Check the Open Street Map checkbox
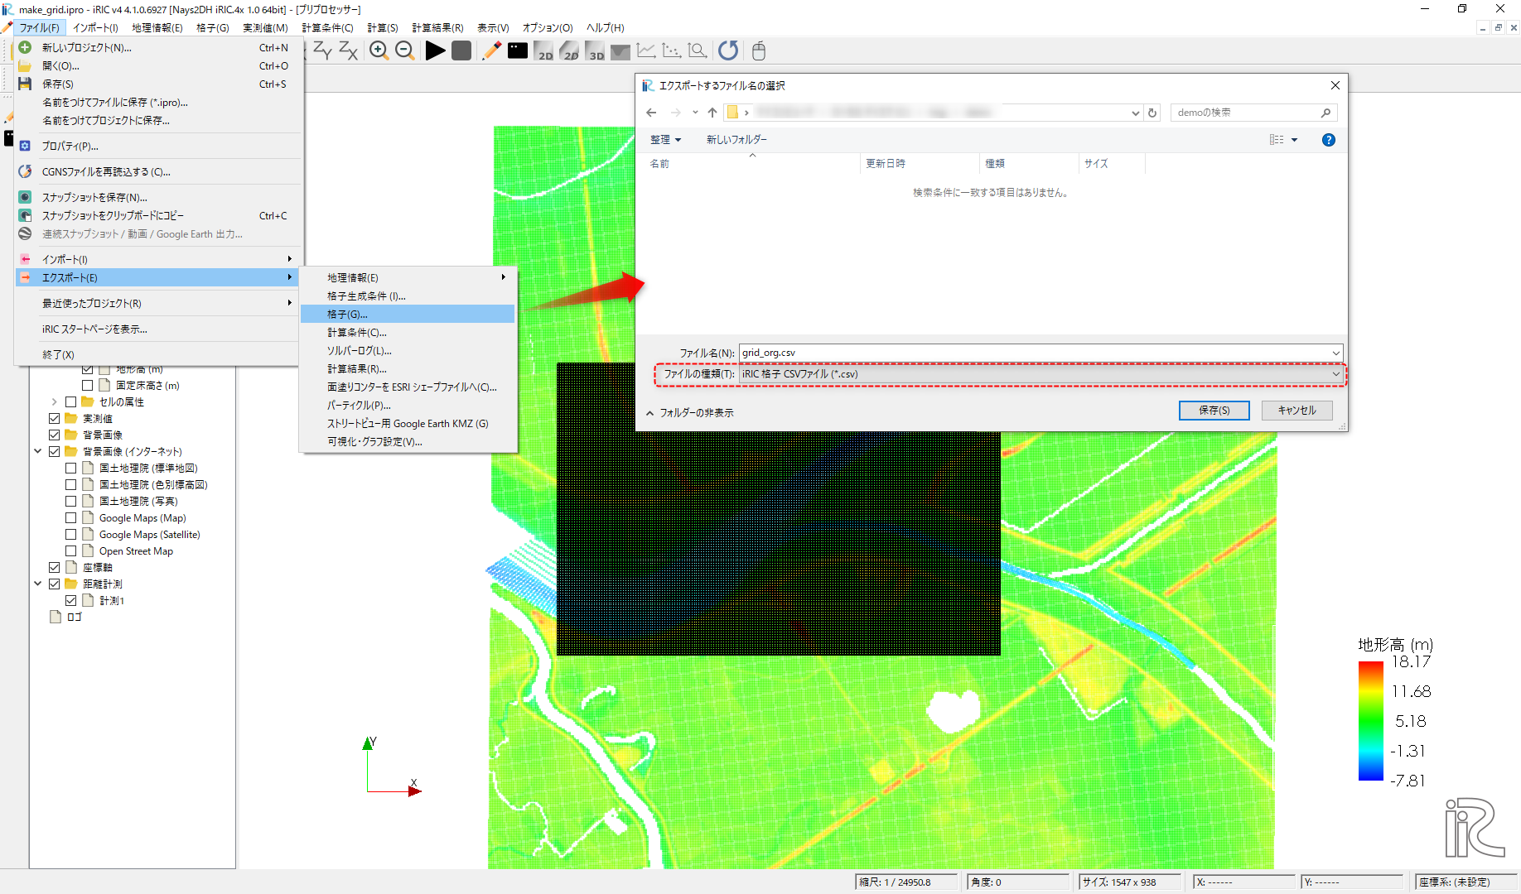Image resolution: width=1521 pixels, height=894 pixels. pos(71,551)
